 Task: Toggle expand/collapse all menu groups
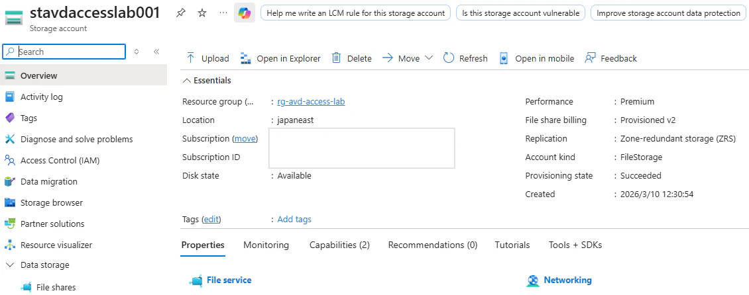[137, 52]
